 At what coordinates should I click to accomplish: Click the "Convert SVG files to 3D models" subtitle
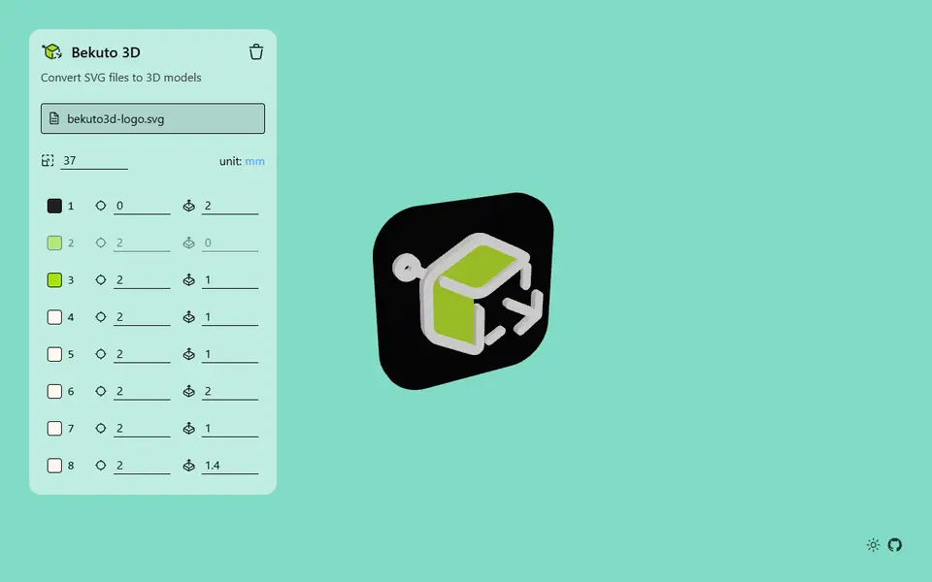coord(121,78)
